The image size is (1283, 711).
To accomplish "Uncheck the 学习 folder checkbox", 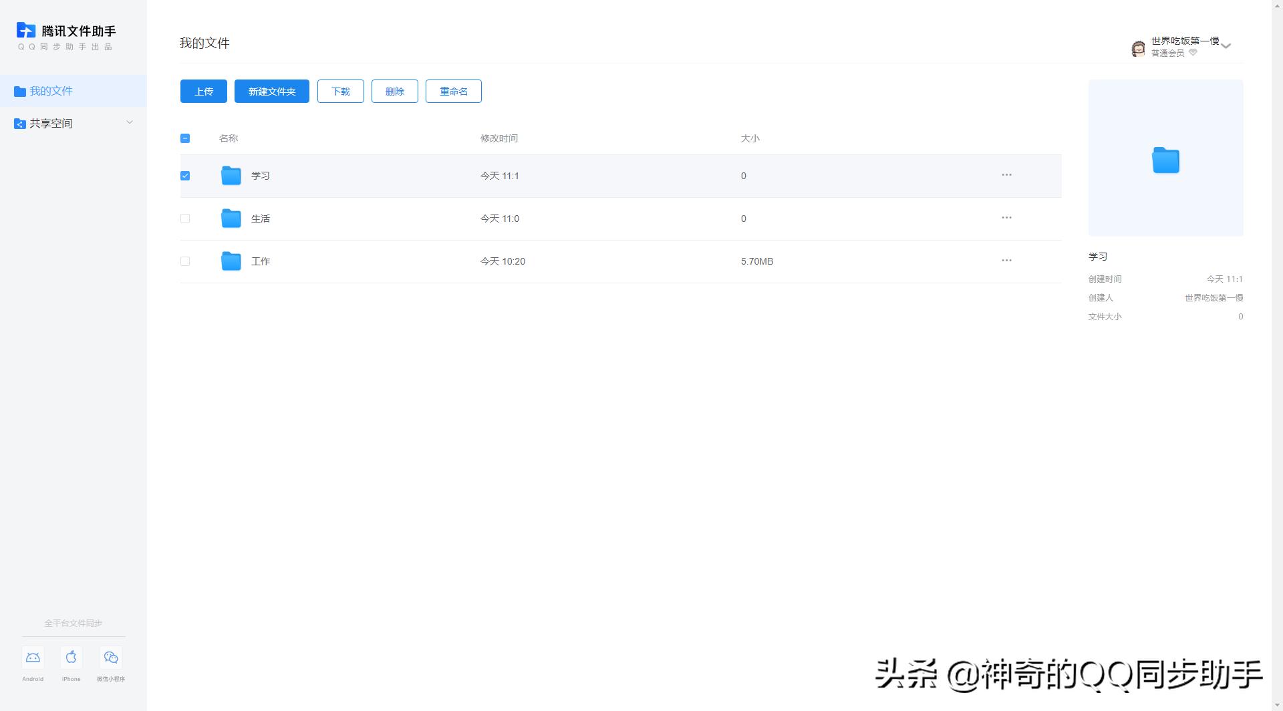I will (x=185, y=176).
